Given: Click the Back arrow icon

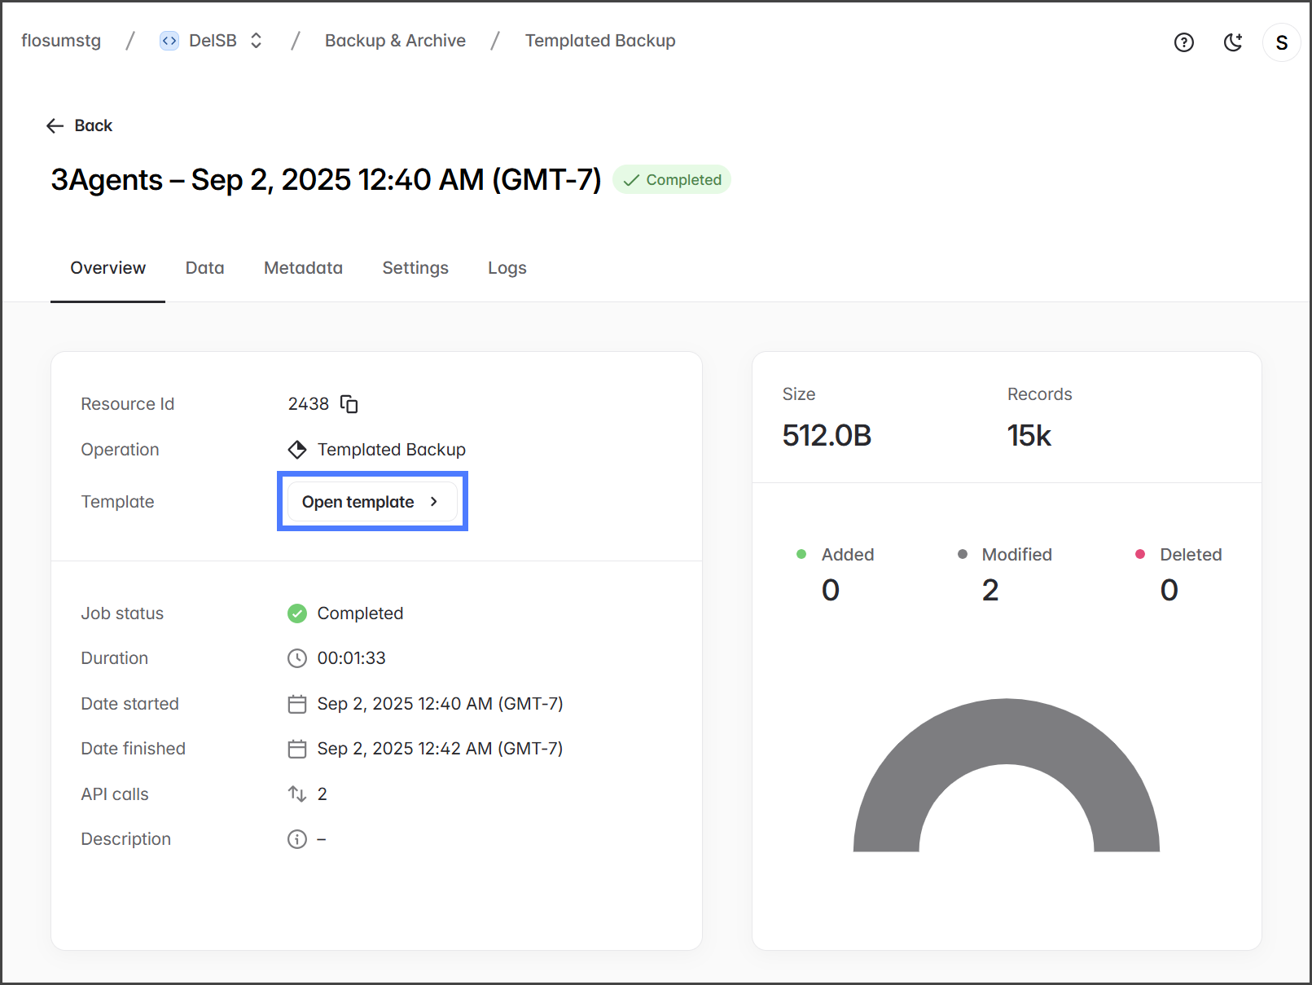Looking at the screenshot, I should tap(55, 125).
